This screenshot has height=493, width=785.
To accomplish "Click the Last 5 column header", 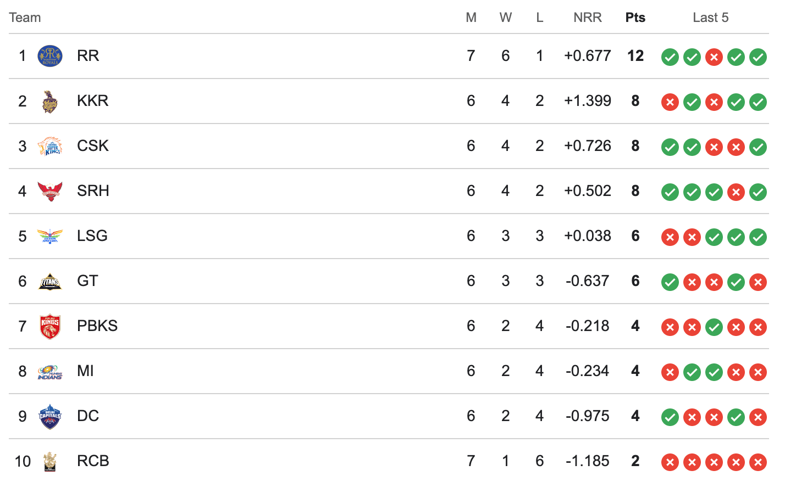I will (x=711, y=18).
